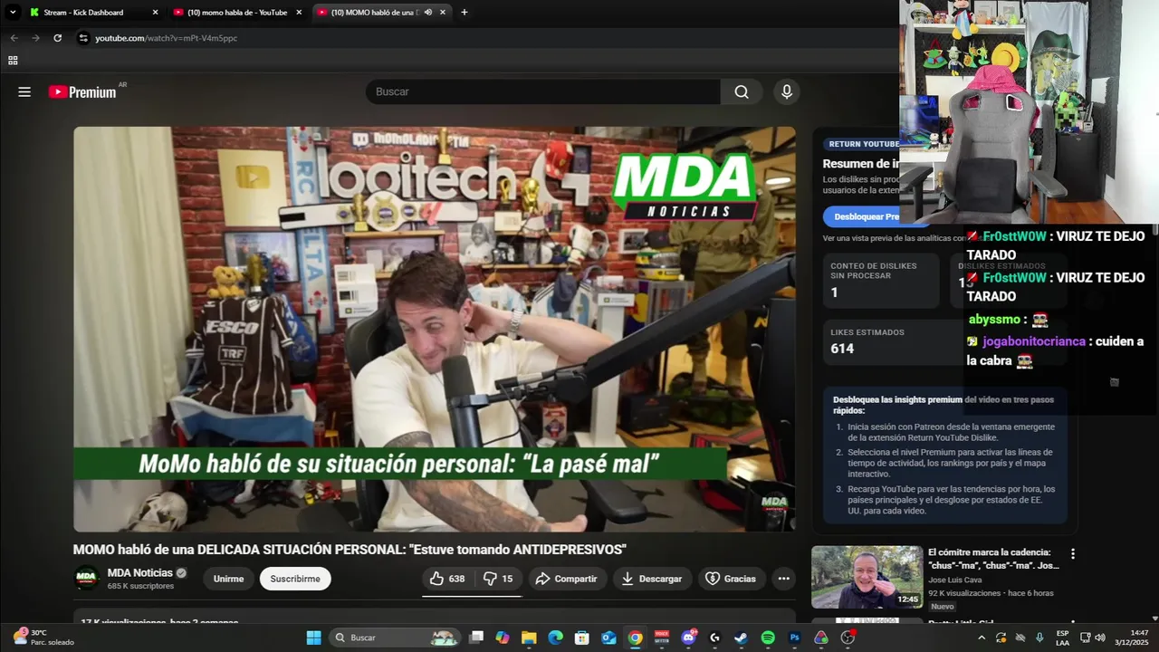Open Microsoft Store from the taskbar

[582, 638]
